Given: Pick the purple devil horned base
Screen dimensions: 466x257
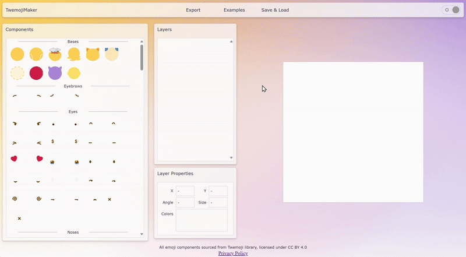Looking at the screenshot, I should coord(55,73).
